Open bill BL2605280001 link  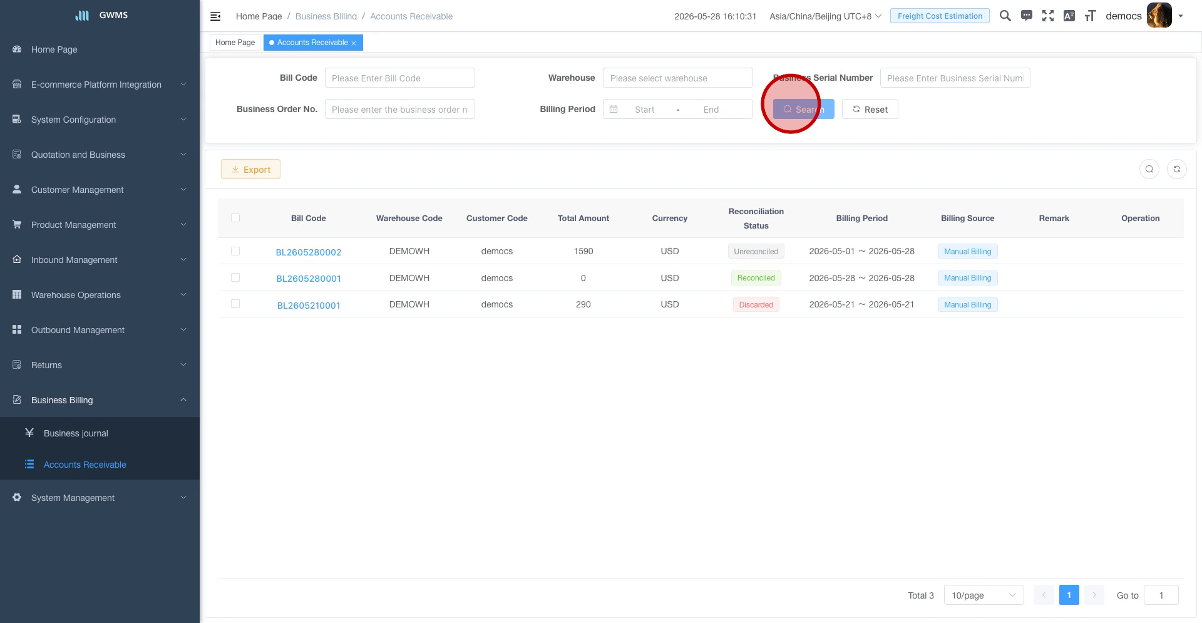[x=309, y=278]
